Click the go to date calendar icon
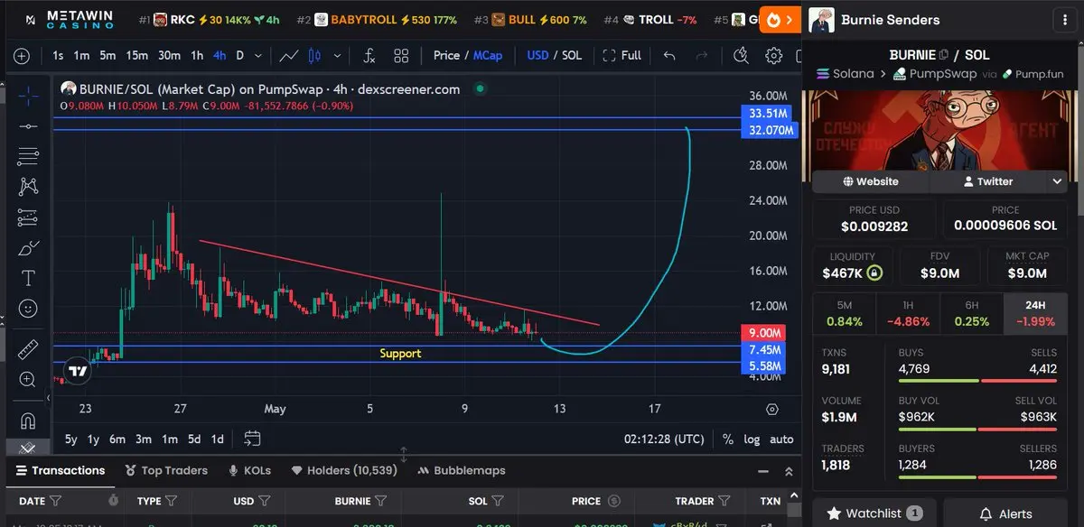 click(x=252, y=439)
